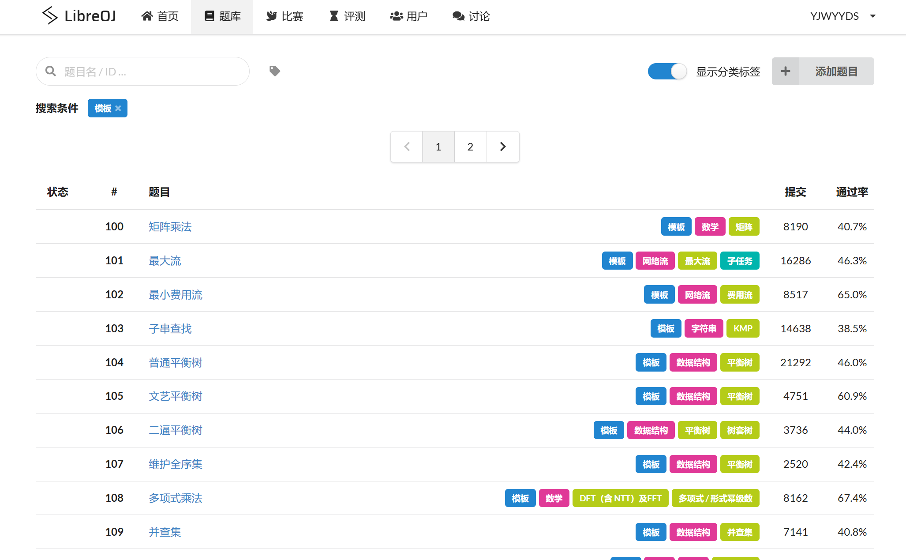Viewport: 906px width, 560px height.
Task: Toggle the 显示分类标签 switch
Action: click(667, 71)
